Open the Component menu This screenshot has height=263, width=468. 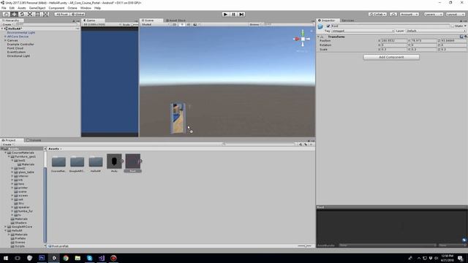click(x=56, y=8)
